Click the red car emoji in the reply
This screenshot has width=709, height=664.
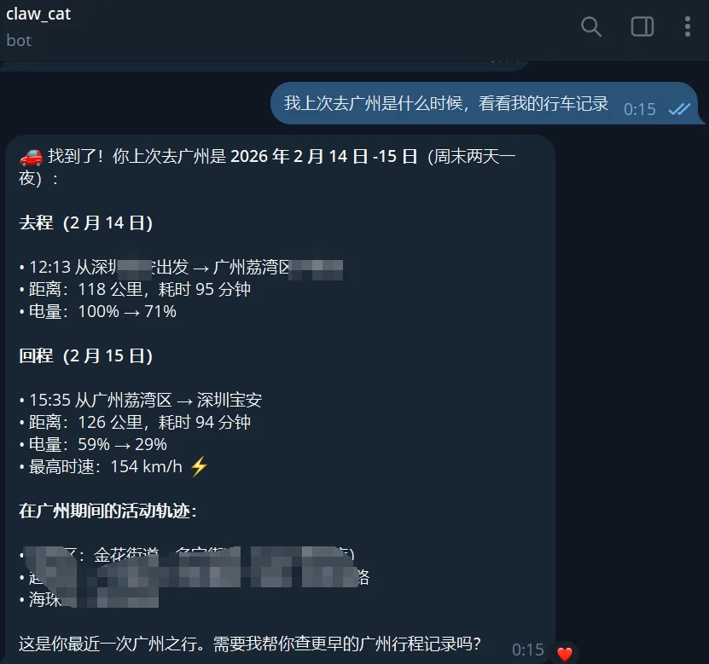tap(31, 157)
